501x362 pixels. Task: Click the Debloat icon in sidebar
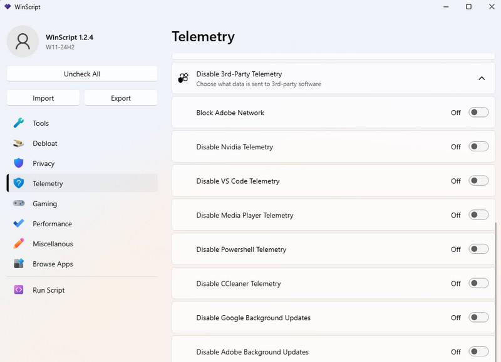[x=19, y=143]
